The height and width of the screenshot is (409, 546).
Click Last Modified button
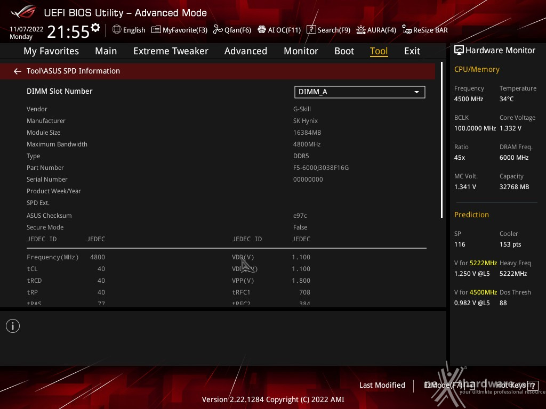(x=382, y=386)
